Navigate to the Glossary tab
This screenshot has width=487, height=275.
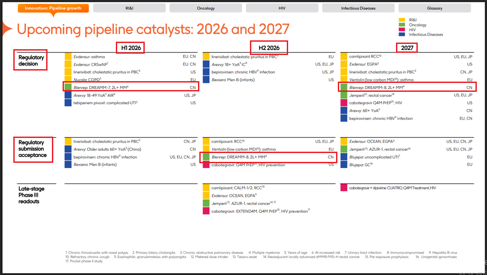coord(434,8)
